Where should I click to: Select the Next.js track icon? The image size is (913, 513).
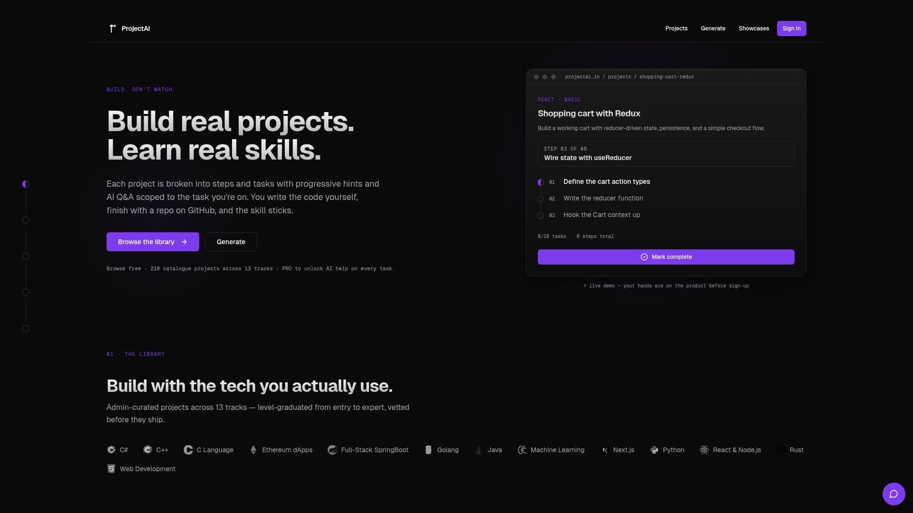click(604, 450)
